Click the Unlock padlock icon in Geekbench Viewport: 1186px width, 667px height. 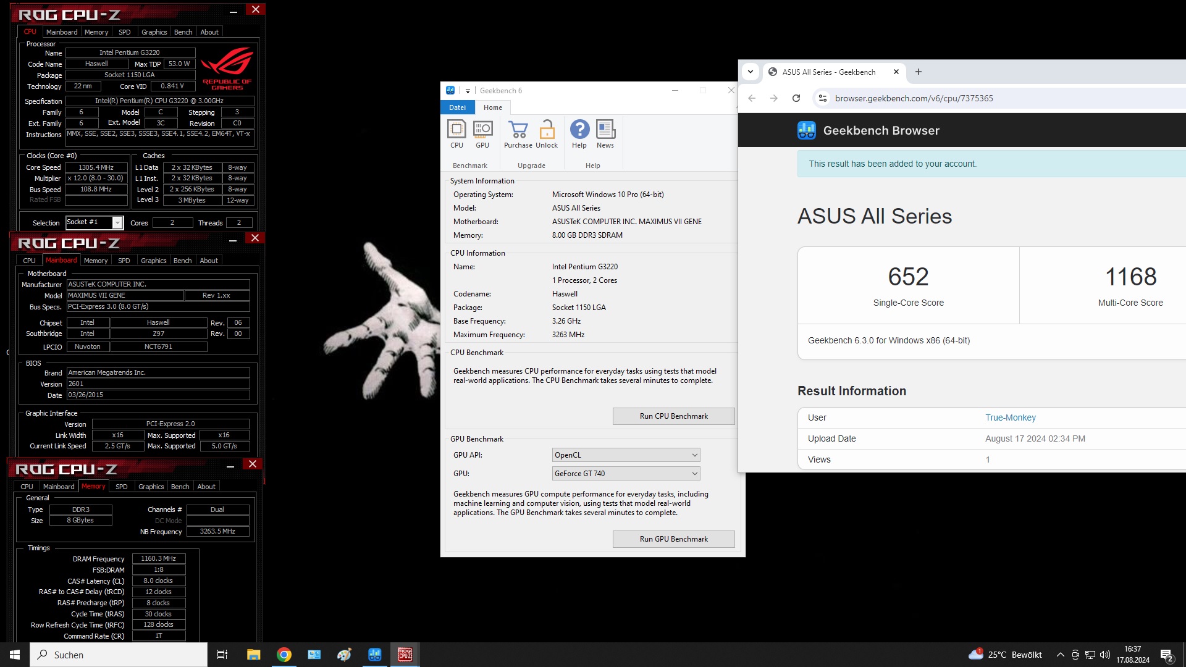pyautogui.click(x=547, y=134)
